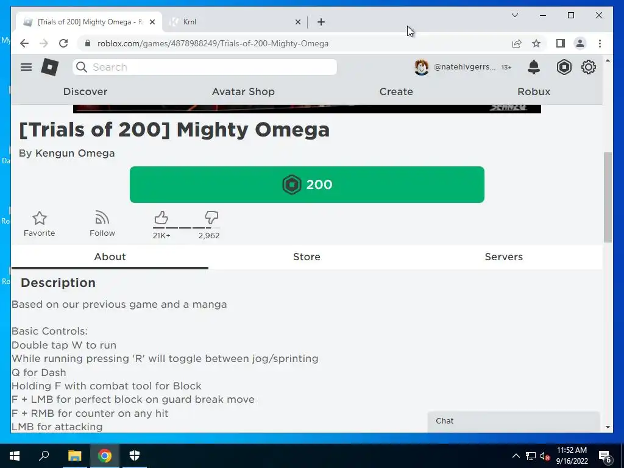Open Windows Security from the taskbar
This screenshot has height=468, width=624.
(135, 456)
